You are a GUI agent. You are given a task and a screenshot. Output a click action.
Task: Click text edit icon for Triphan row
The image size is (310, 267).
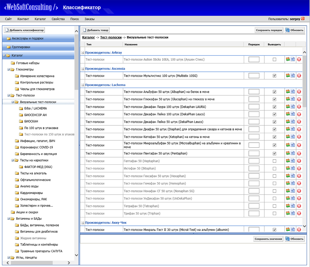293,213
